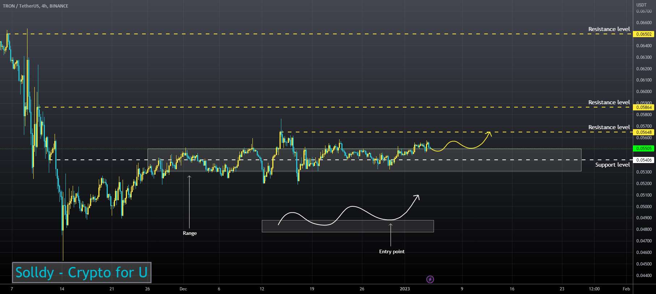656x294 pixels.
Task: Select the Resistance level text near 0.05648
Action: 609,127
